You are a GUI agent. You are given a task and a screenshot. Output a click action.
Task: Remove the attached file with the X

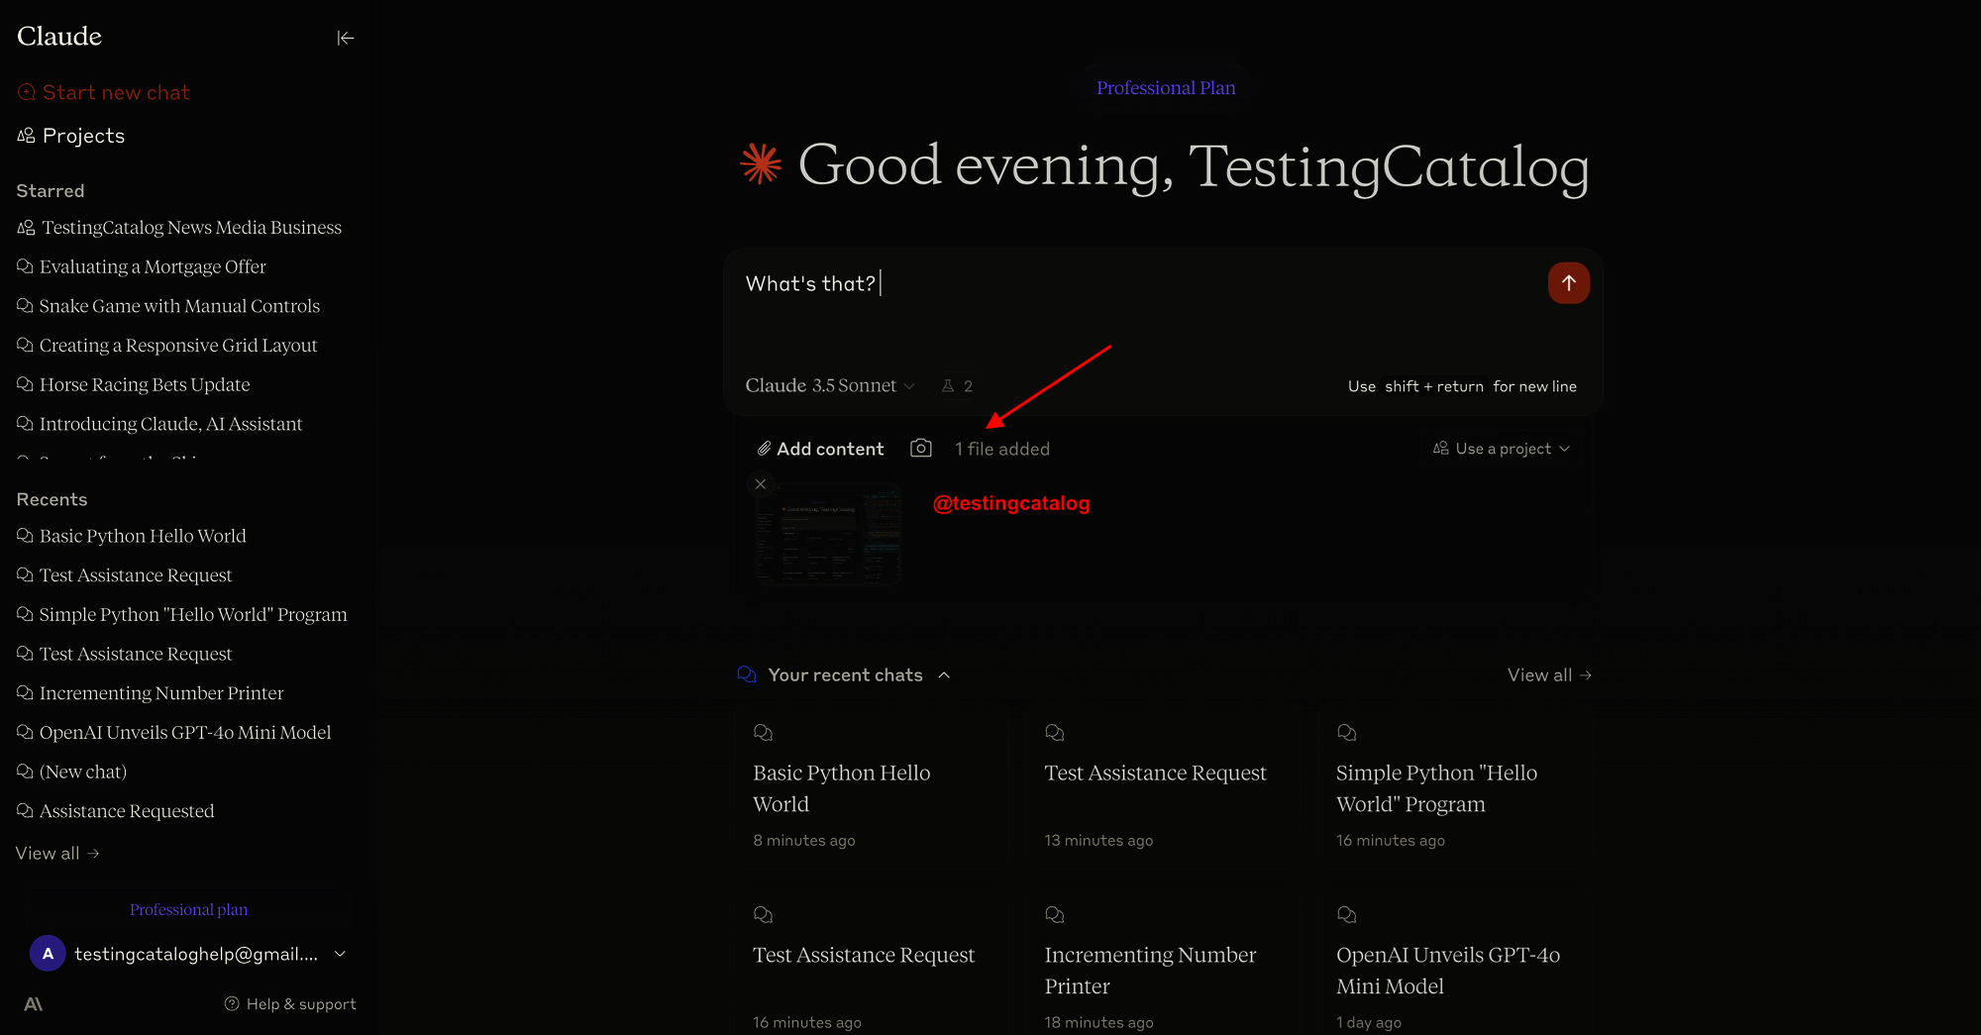(x=761, y=484)
